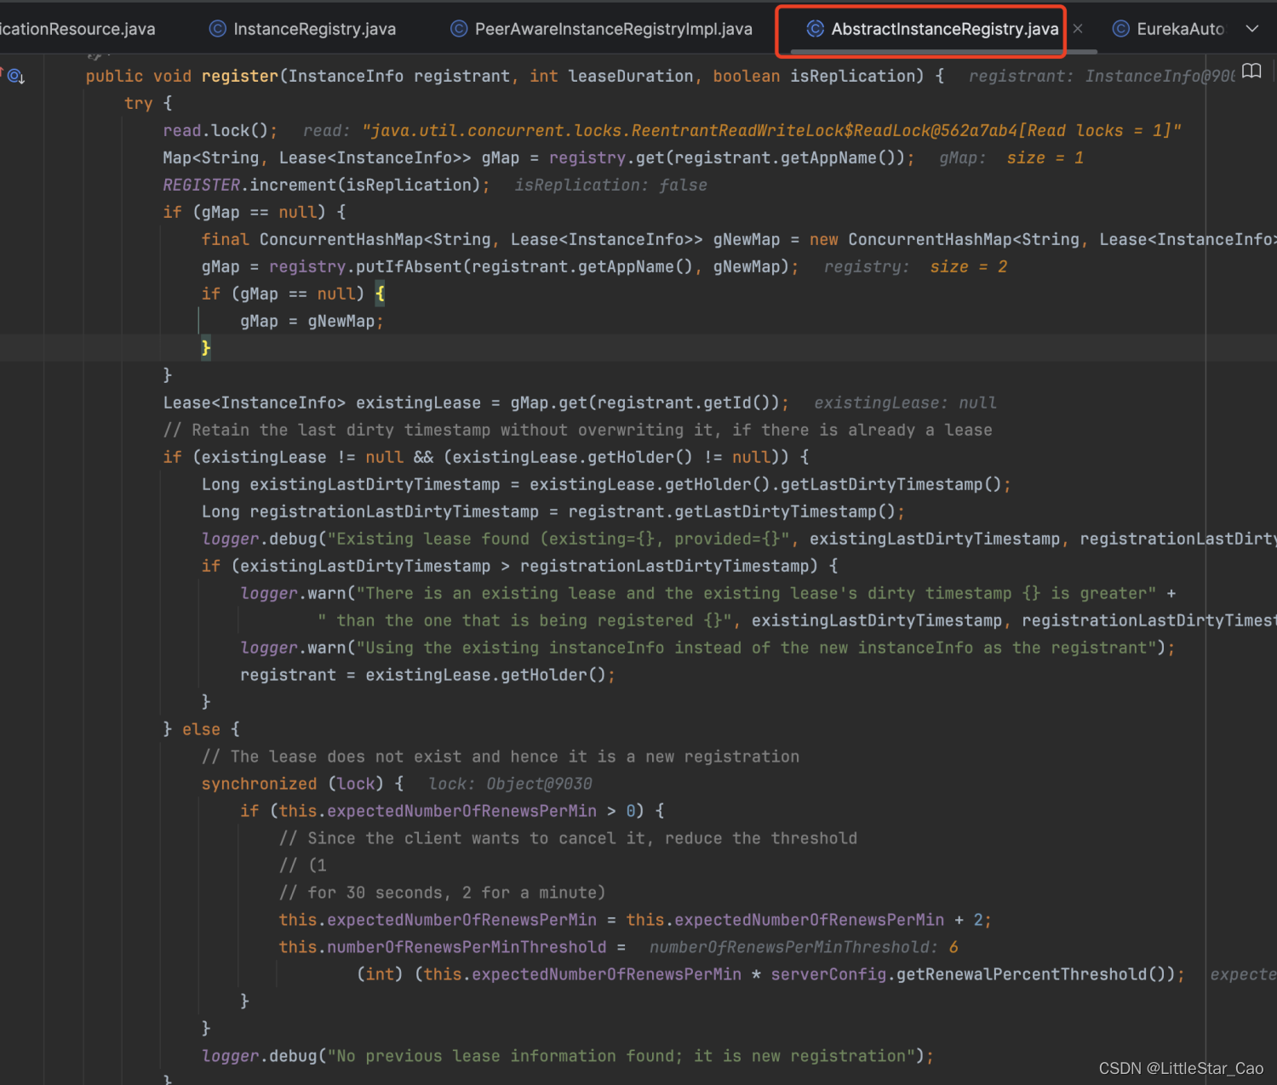Screen dimensions: 1277x1085
Task: Click the logger.warn 'There is an existing lease' line
Action: click(707, 594)
